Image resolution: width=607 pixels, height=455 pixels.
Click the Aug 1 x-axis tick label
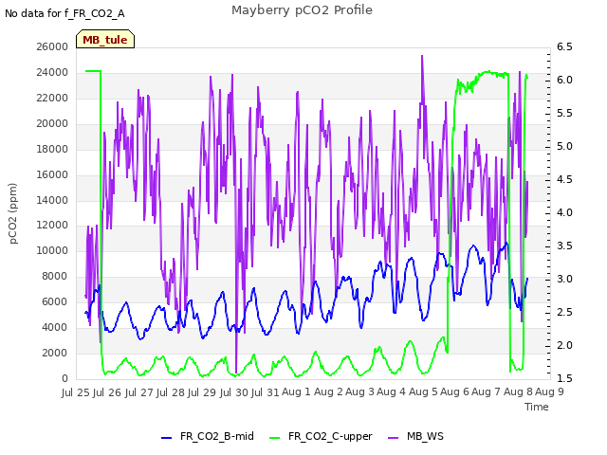pos(296,391)
